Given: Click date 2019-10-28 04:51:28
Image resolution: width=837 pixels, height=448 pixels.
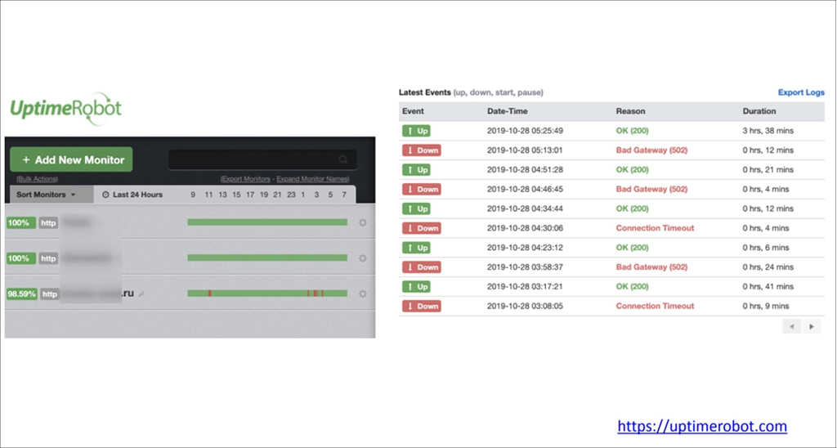Looking at the screenshot, I should 525,170.
